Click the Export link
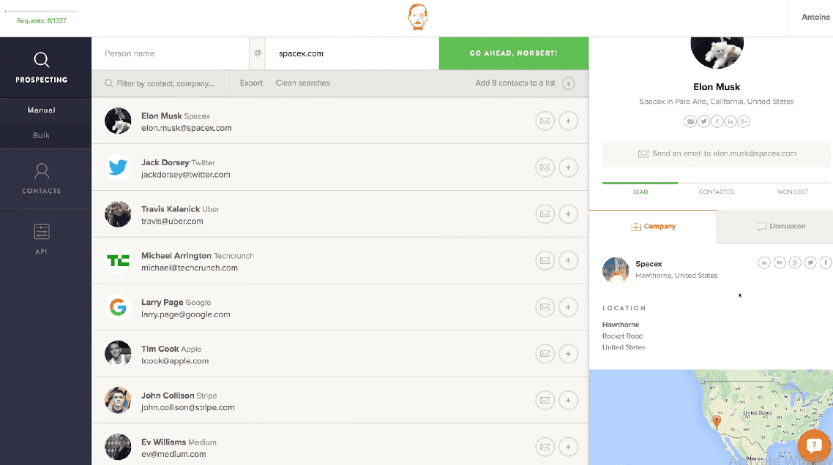The image size is (833, 465). point(251,83)
